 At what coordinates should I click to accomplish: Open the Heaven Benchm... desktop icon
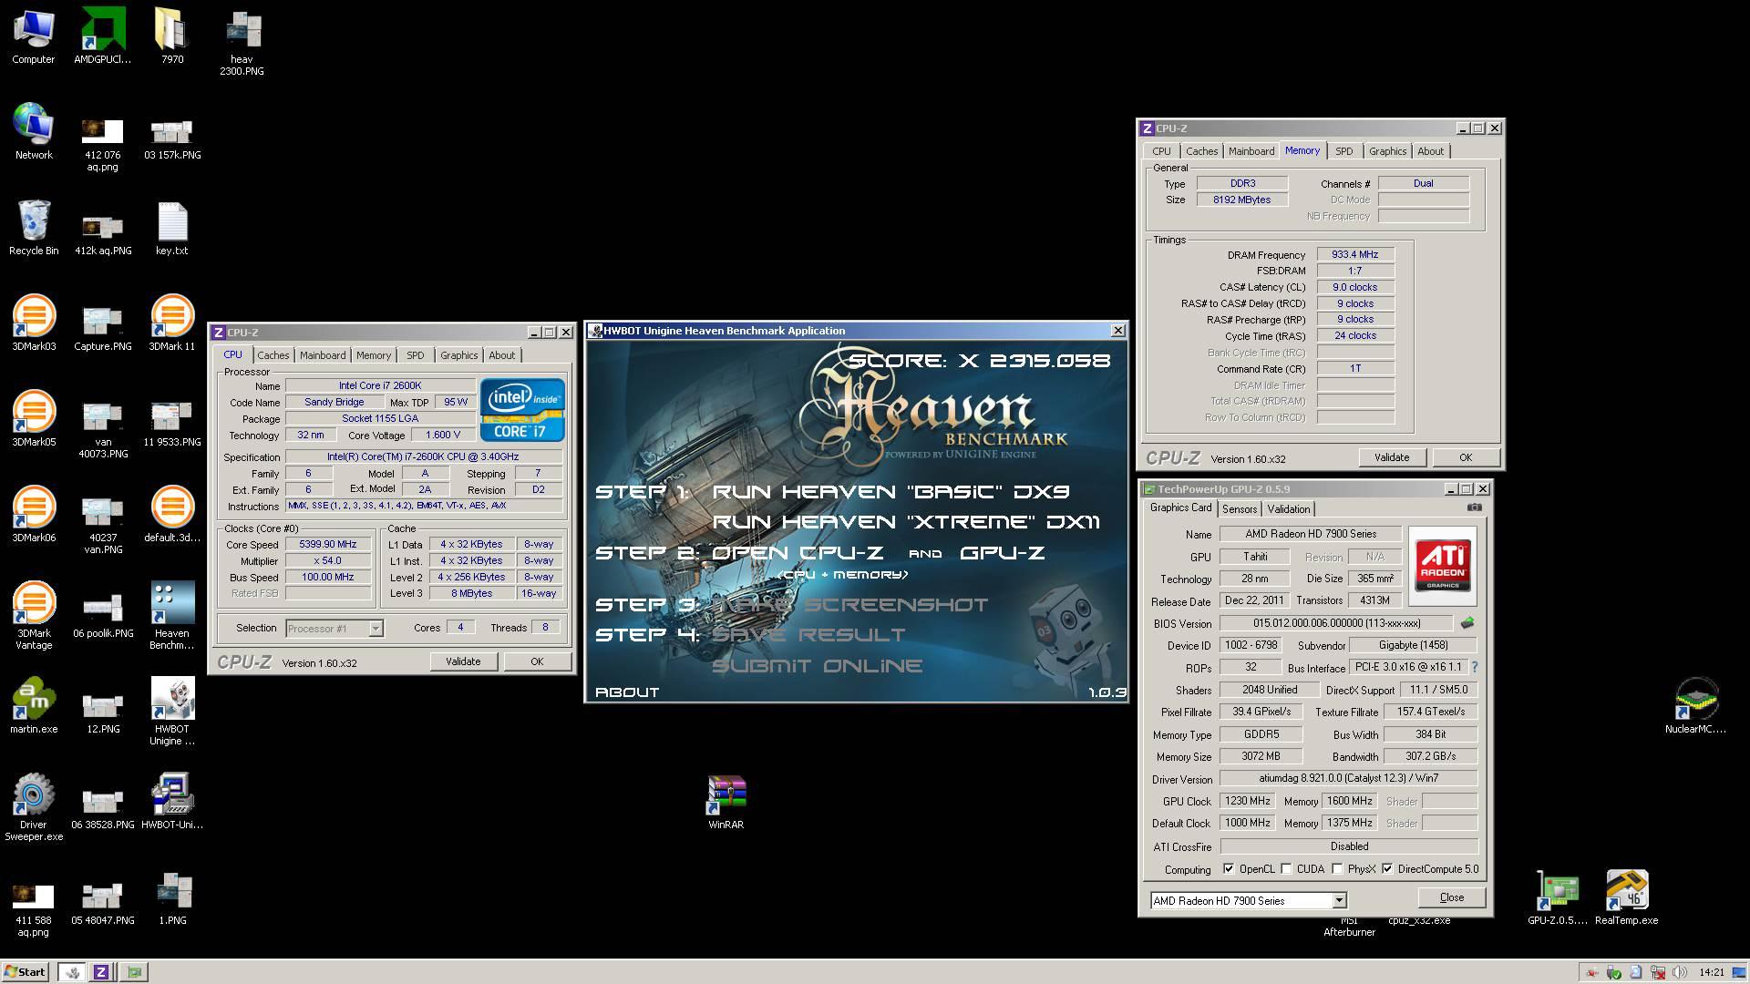click(x=172, y=616)
